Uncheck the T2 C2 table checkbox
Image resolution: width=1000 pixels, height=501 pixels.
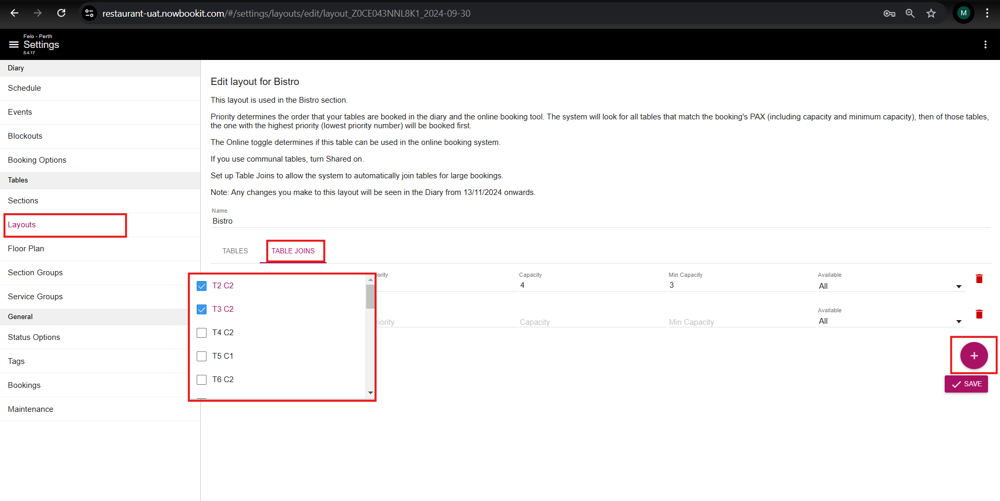[x=201, y=286]
